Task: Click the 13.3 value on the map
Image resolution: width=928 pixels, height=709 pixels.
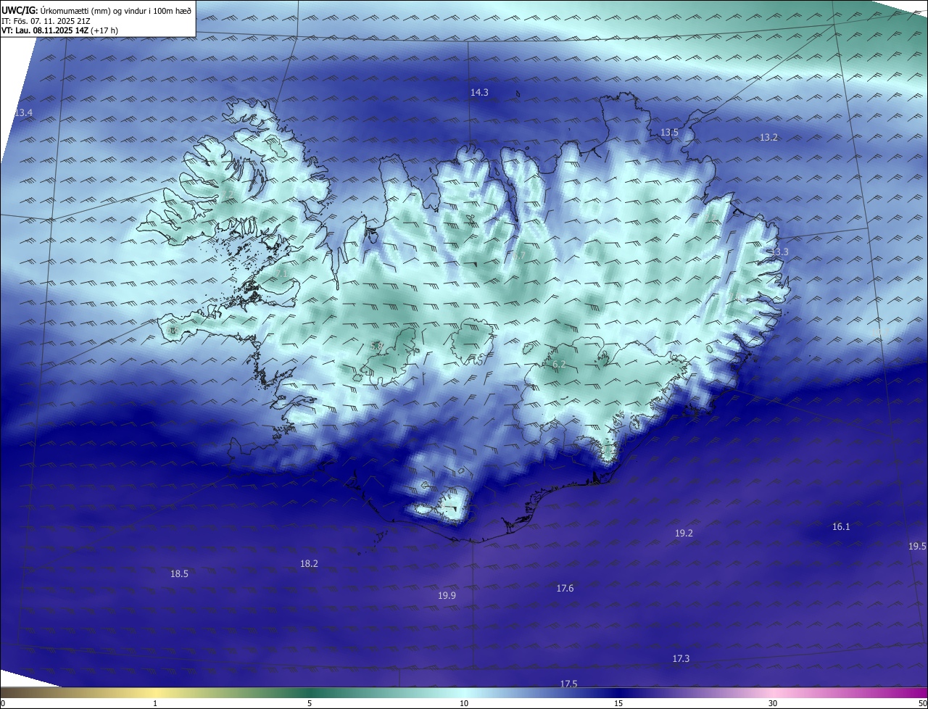Action: pyautogui.click(x=779, y=252)
